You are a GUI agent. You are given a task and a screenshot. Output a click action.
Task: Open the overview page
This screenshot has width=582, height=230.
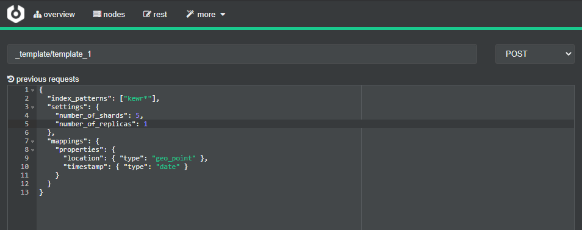click(x=54, y=15)
